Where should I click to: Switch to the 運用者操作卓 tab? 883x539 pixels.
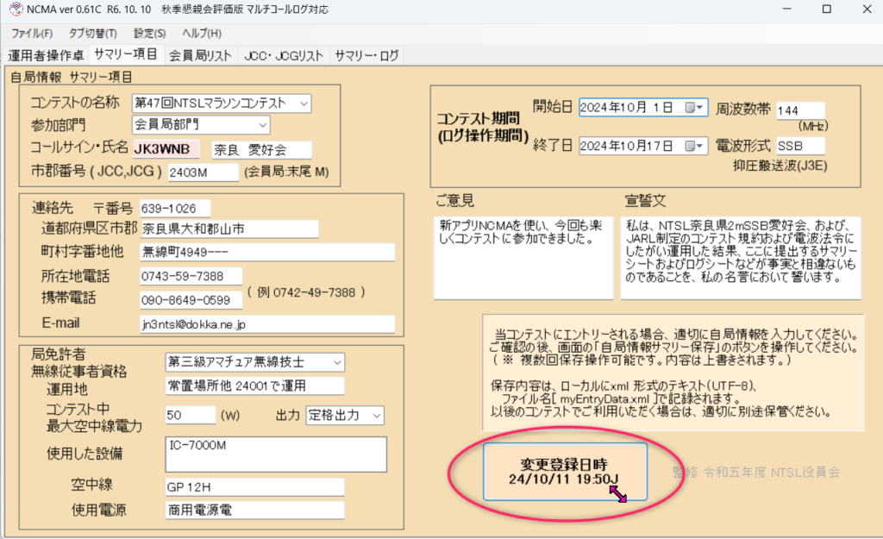[x=46, y=55]
